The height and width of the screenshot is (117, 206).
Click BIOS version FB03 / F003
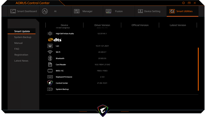tap(102, 71)
